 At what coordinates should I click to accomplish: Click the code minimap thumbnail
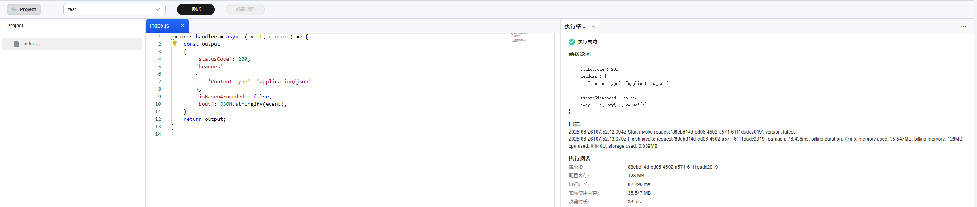pos(520,38)
